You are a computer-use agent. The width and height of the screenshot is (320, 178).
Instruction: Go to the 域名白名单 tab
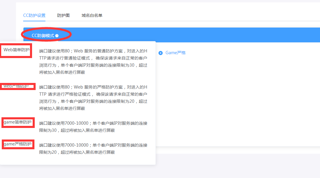(x=92, y=15)
